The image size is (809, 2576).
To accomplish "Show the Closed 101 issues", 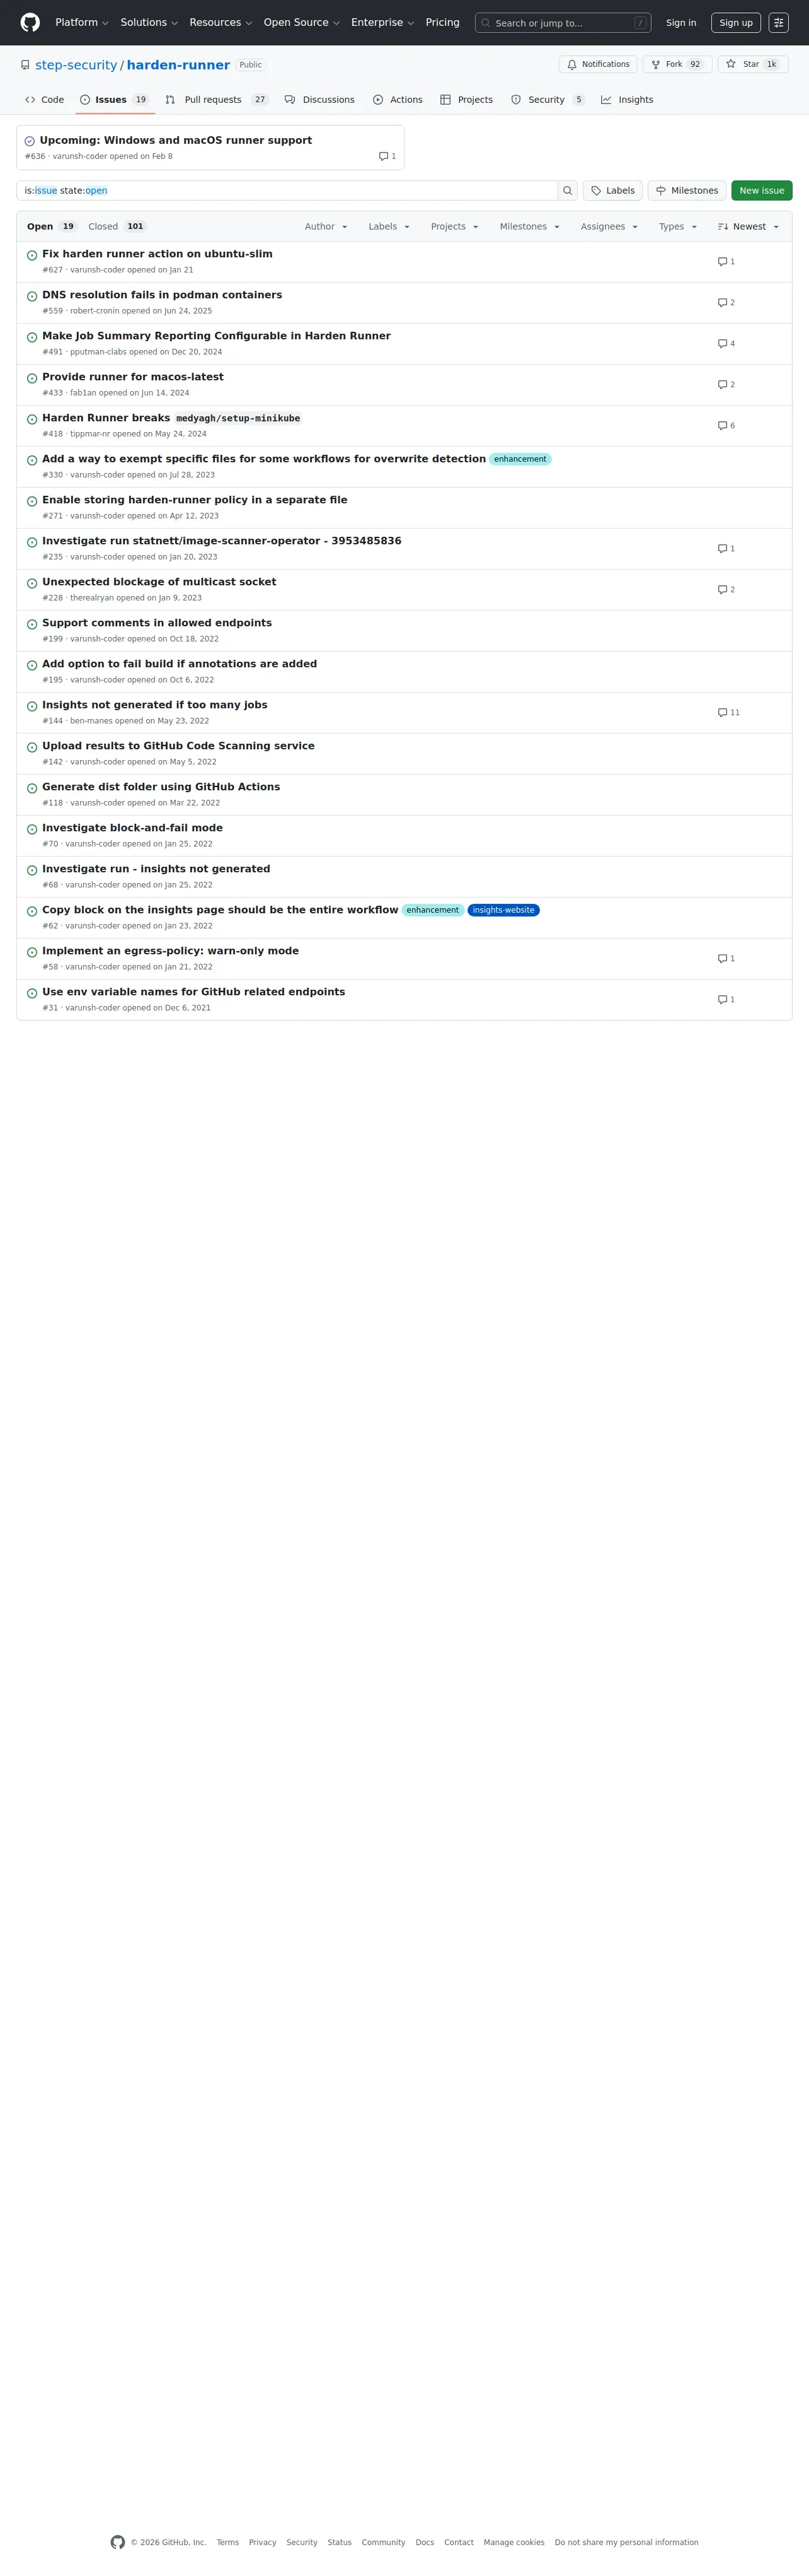I will click(x=116, y=227).
